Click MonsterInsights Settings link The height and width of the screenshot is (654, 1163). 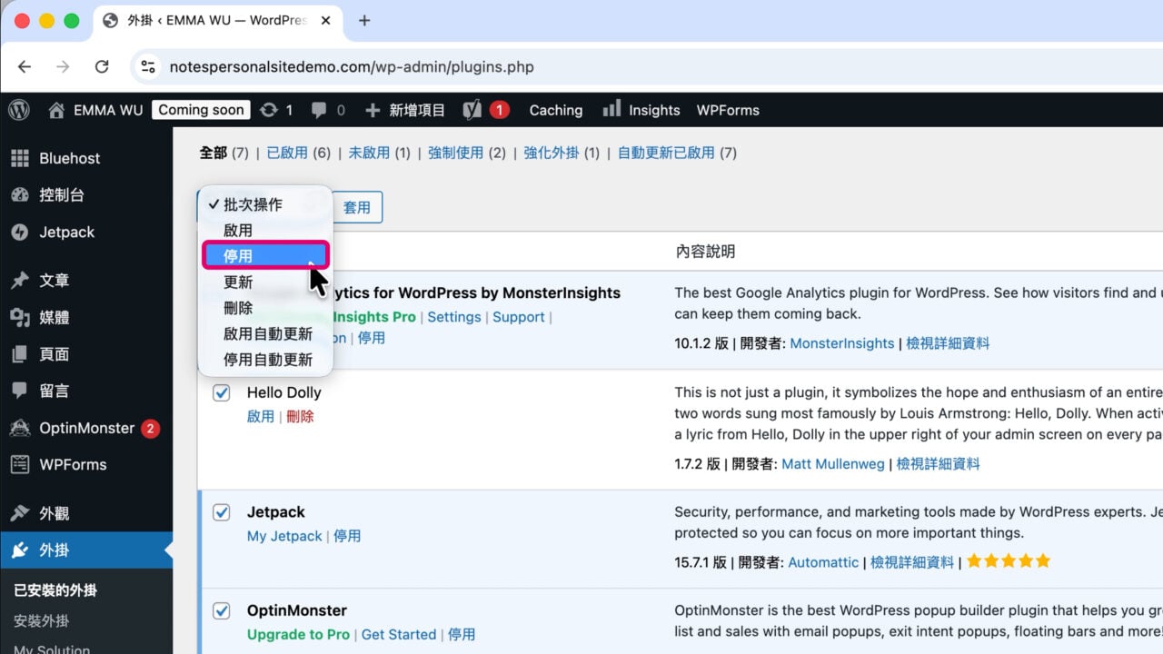[454, 317]
